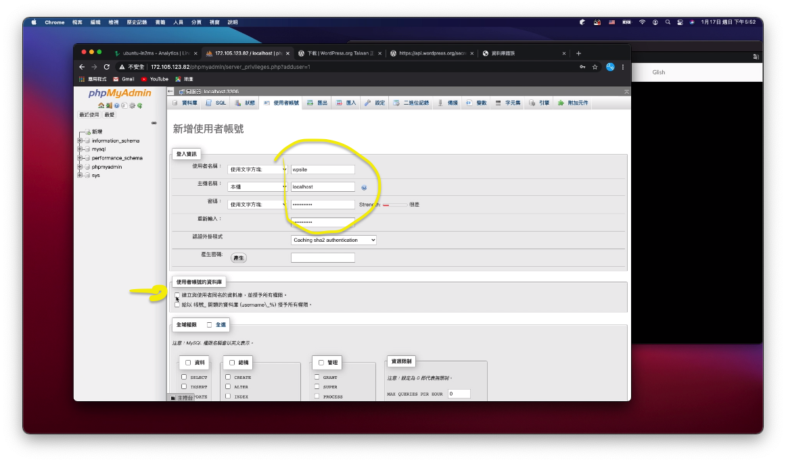Click the 產生 generate password button
The height and width of the screenshot is (462, 786).
click(x=239, y=258)
